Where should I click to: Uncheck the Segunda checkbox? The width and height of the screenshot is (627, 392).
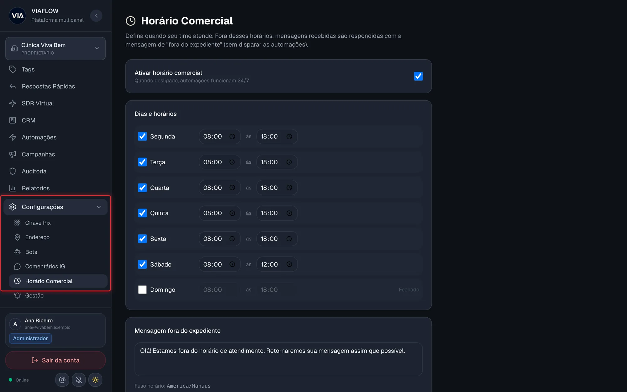[x=142, y=136]
